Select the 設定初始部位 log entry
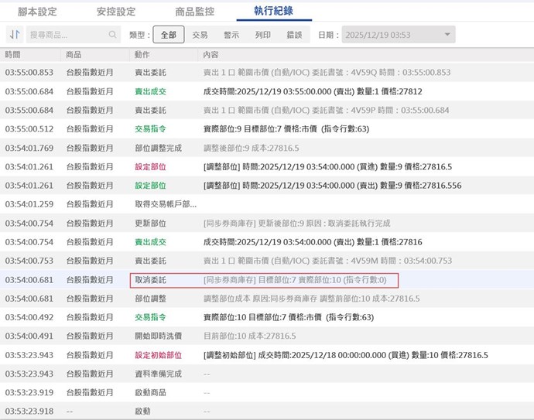Image resolution: width=534 pixels, height=420 pixels. [159, 355]
